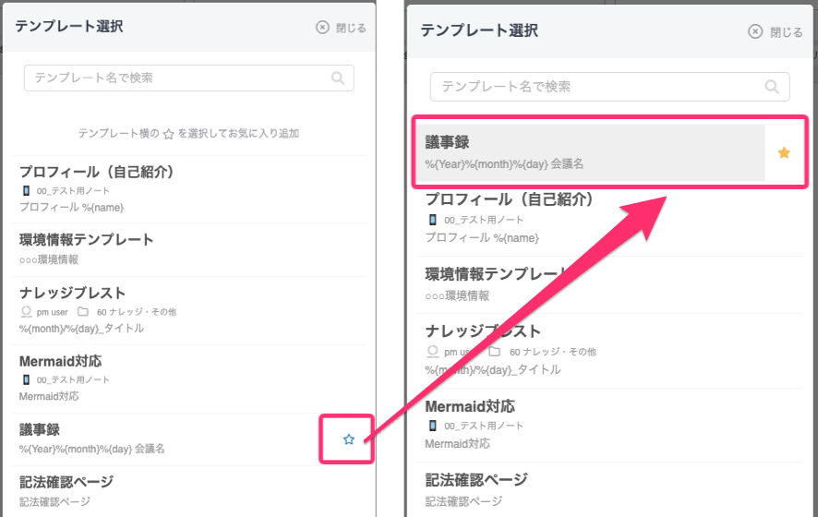Select プロフィール（自己紹介） template in left panel

[x=97, y=172]
